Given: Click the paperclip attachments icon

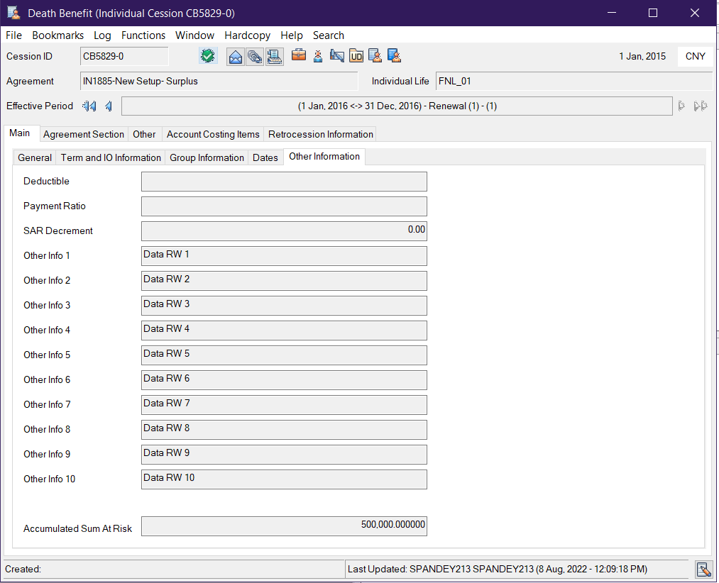Looking at the screenshot, I should [254, 56].
